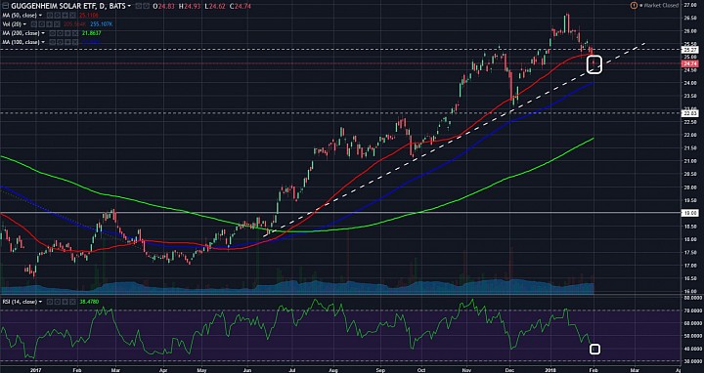This screenshot has height=373, width=704.
Task: Remove the MA (50, close) indicator
Action: (x=72, y=16)
